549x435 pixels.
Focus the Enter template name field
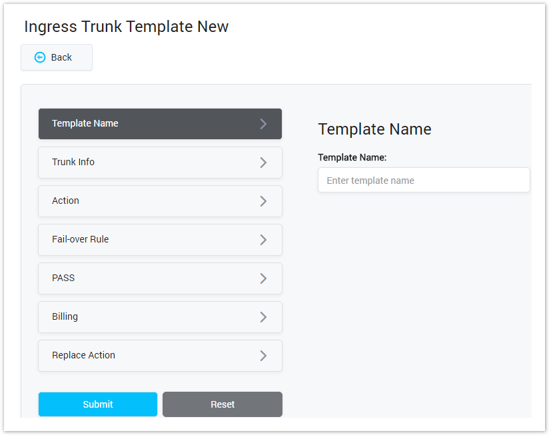(424, 181)
